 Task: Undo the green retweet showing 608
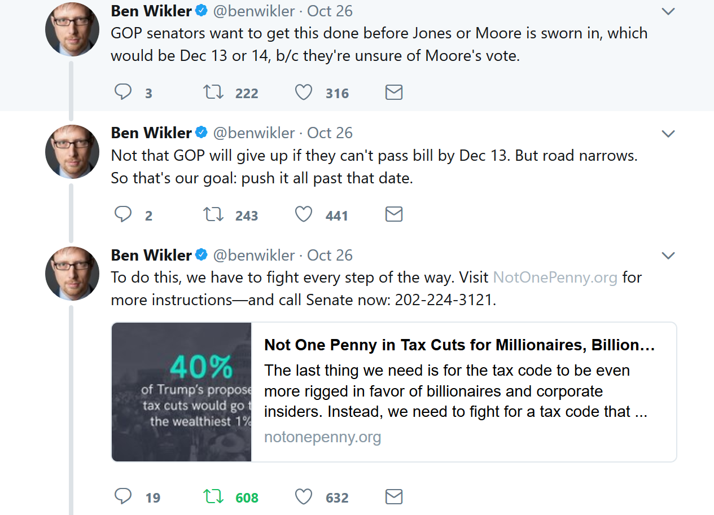coord(213,496)
